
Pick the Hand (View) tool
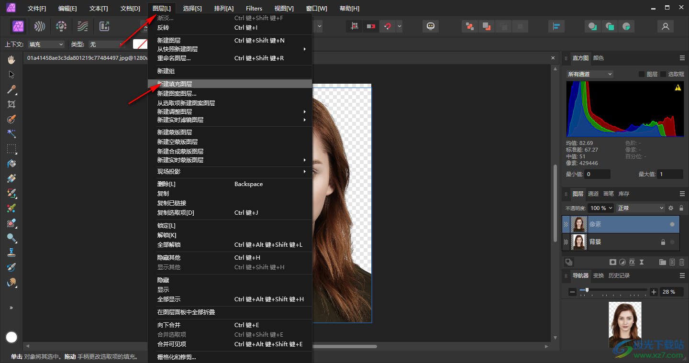coord(11,60)
